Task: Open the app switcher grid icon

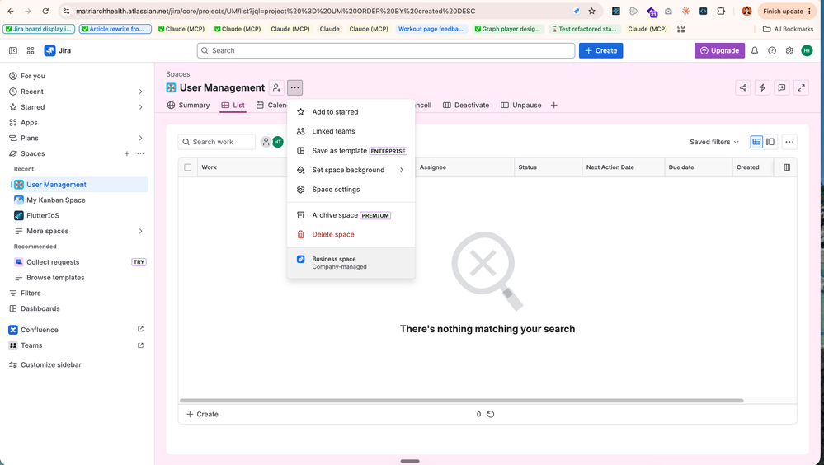Action: [x=31, y=50]
